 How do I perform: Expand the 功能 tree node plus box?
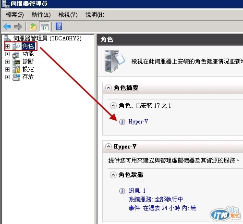click(x=7, y=54)
